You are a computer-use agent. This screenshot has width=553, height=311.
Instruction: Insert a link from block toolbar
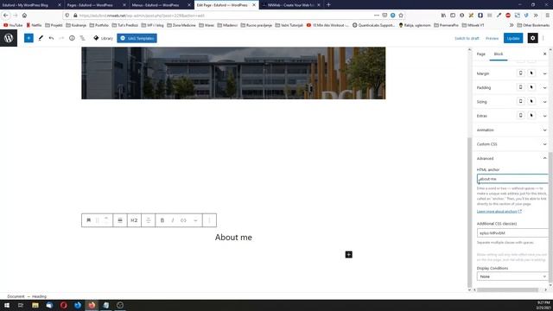[183, 220]
